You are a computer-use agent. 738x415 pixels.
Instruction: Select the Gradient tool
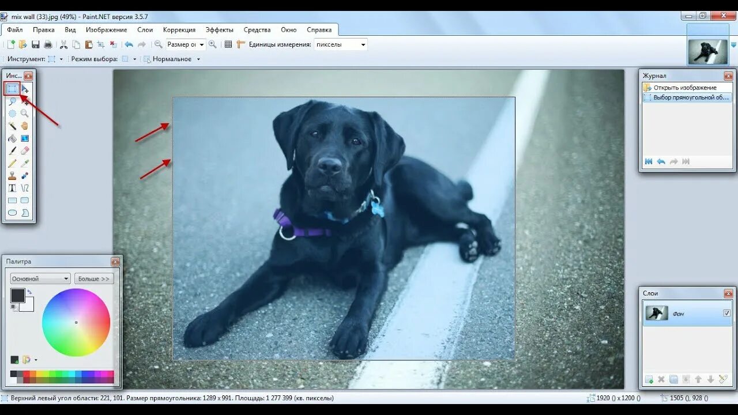coord(25,138)
